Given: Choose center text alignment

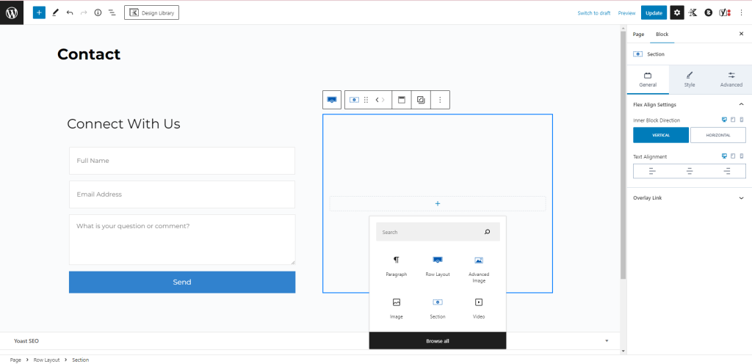Looking at the screenshot, I should (690, 171).
